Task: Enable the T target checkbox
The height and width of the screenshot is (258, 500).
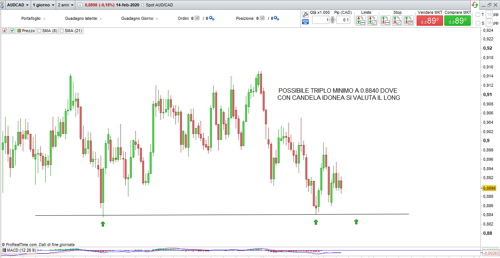Action: pyautogui.click(x=478, y=15)
